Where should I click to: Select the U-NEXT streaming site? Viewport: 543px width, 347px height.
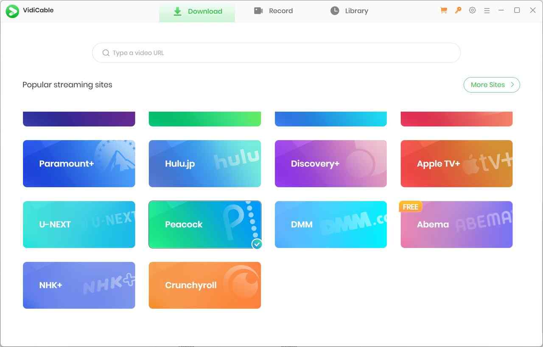tap(79, 224)
